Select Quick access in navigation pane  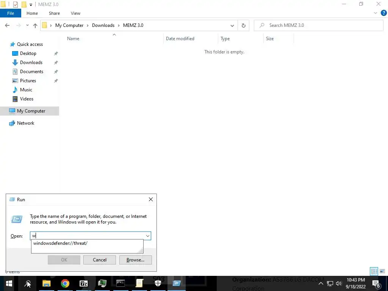coord(30,44)
